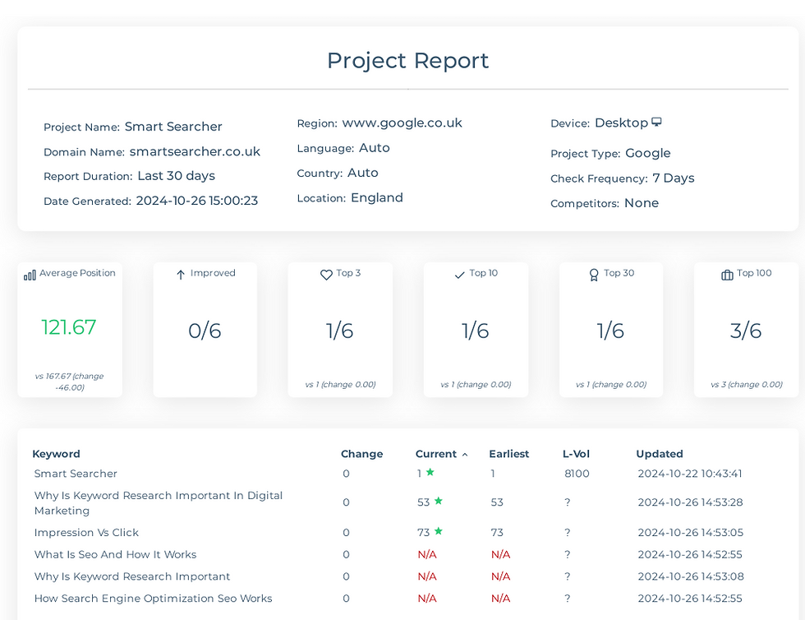Sort by the Earliest column header
The height and width of the screenshot is (620, 805).
pyautogui.click(x=508, y=454)
